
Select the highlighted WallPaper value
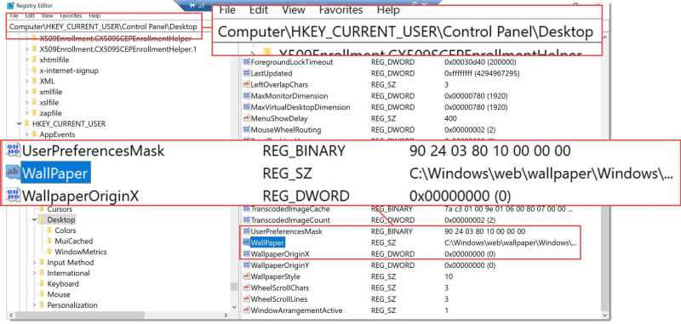point(267,242)
